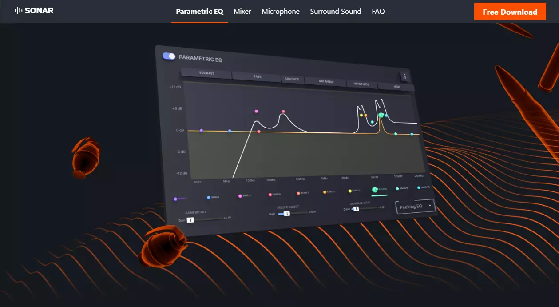
Task: Select Band 7 yellow dot in legend
Action: pyautogui.click(x=350, y=191)
